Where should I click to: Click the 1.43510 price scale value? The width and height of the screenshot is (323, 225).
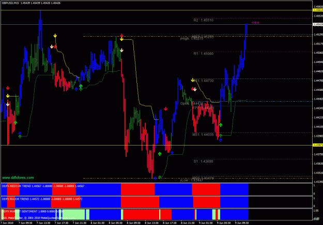318,173
